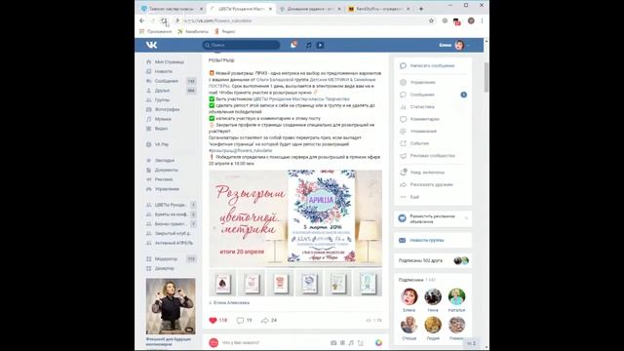The height and width of the screenshot is (351, 624).
Task: Click the video play icon in VK header
Action: click(320, 46)
